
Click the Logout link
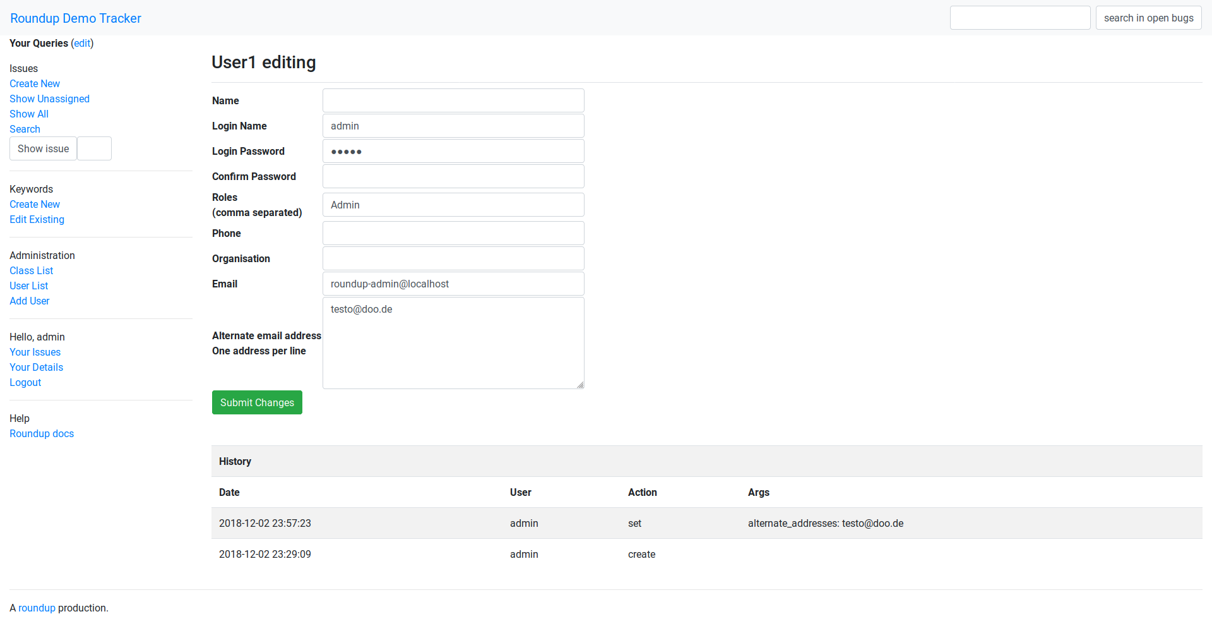25,382
